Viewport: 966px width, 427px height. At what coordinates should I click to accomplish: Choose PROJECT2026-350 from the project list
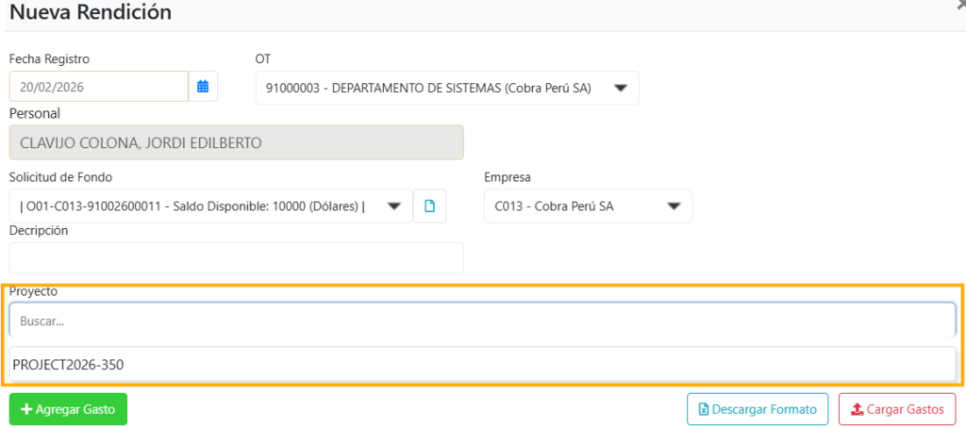[x=68, y=365]
